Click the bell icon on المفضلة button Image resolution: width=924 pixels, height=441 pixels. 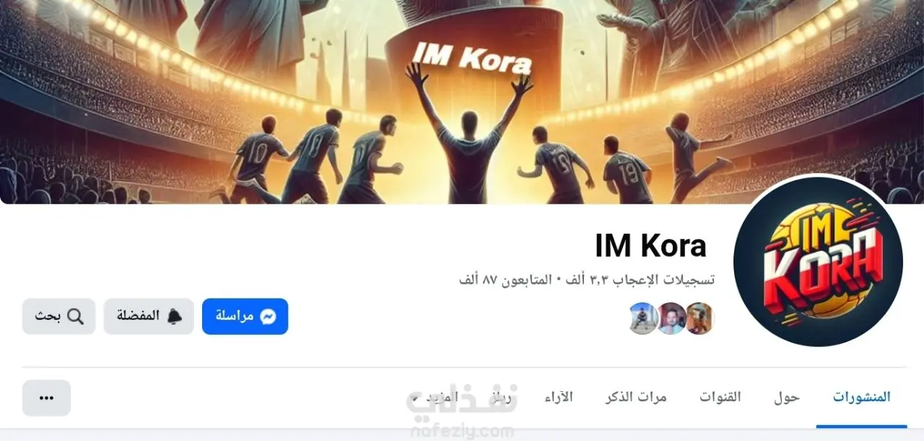[x=174, y=316]
